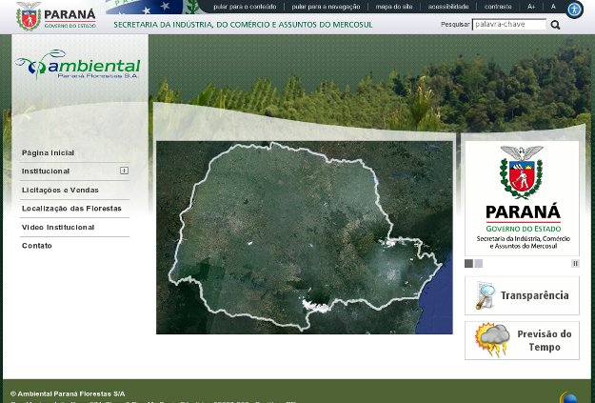This screenshot has width=595, height=403.
Task: Select the first slideshow indicator square
Action: pos(468,264)
